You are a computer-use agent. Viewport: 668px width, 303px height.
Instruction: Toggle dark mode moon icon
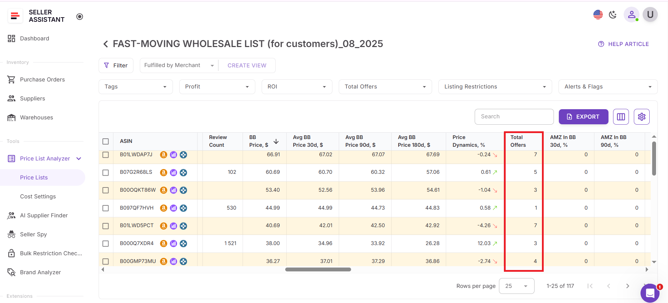[x=613, y=15]
